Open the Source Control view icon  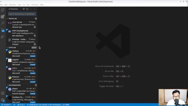[3, 30]
